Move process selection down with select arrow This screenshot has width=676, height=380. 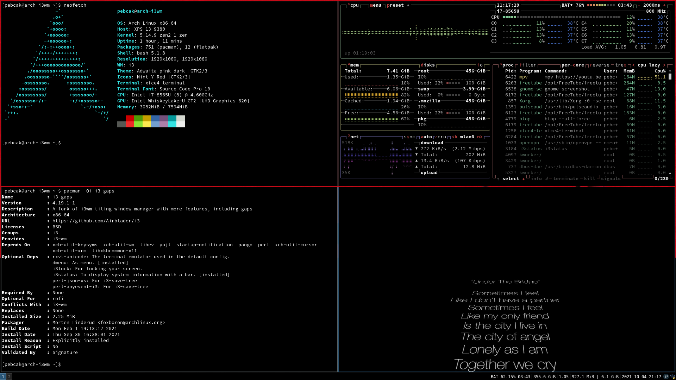point(524,179)
